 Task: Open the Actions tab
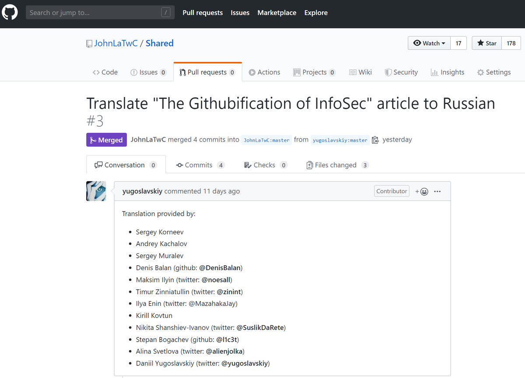(x=264, y=72)
